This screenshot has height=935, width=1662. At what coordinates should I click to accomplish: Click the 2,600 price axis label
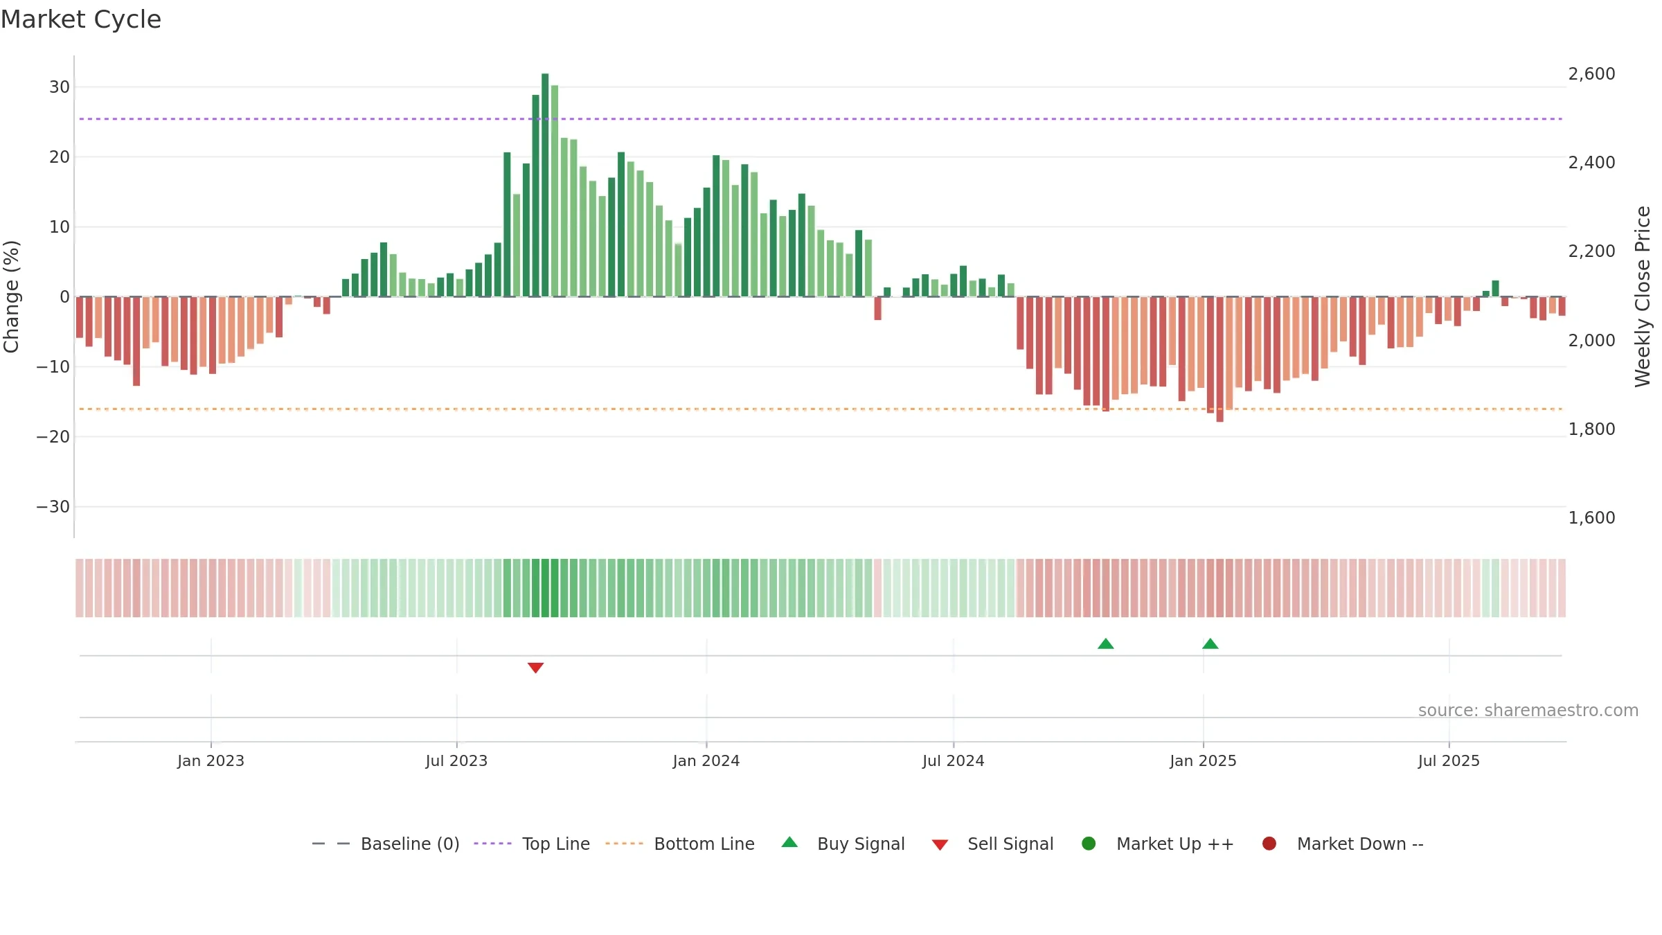(1591, 73)
